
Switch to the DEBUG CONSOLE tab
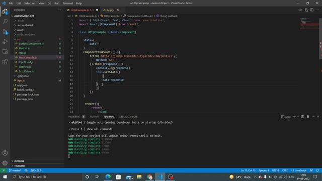(x=128, y=117)
